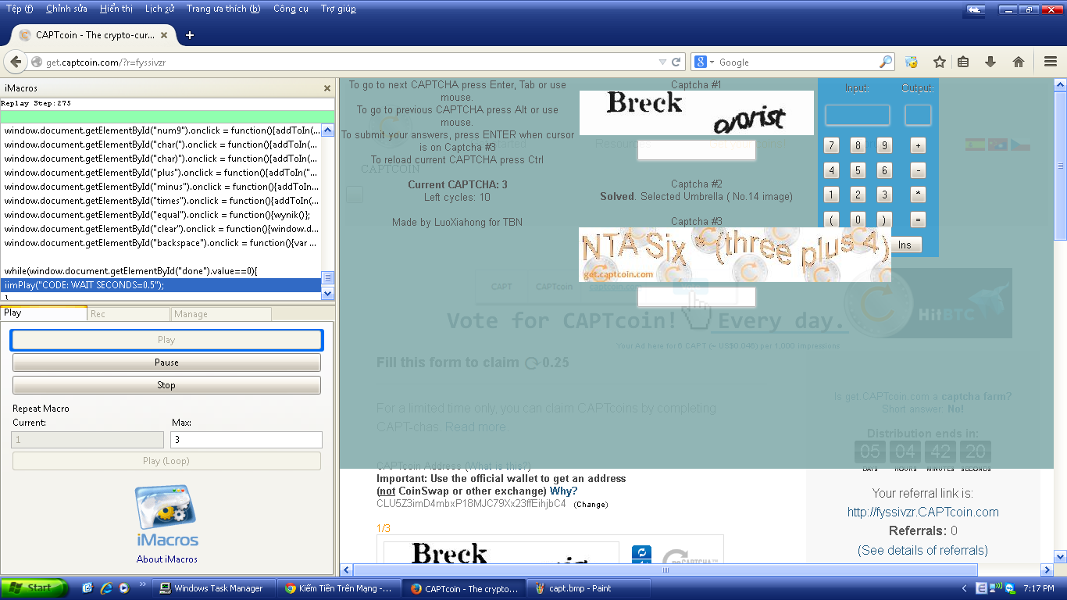
Task: Switch to the Rec tab in iMacros
Action: 129,314
